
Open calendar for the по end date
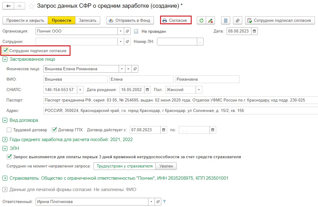213,130
